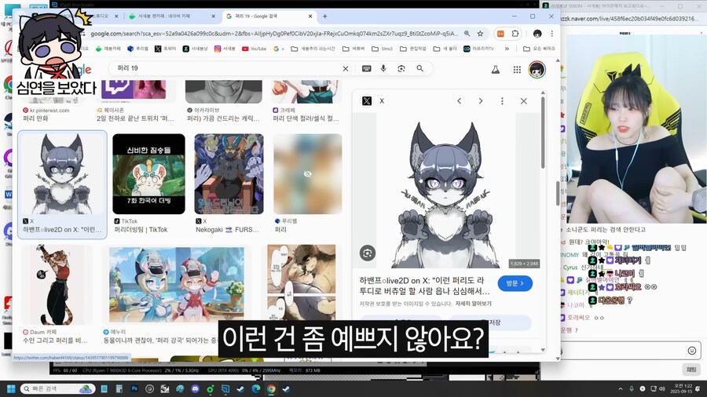This screenshot has height=397, width=707.
Task: Open the 태봄카페 bookmark
Action: pyautogui.click(x=108, y=49)
